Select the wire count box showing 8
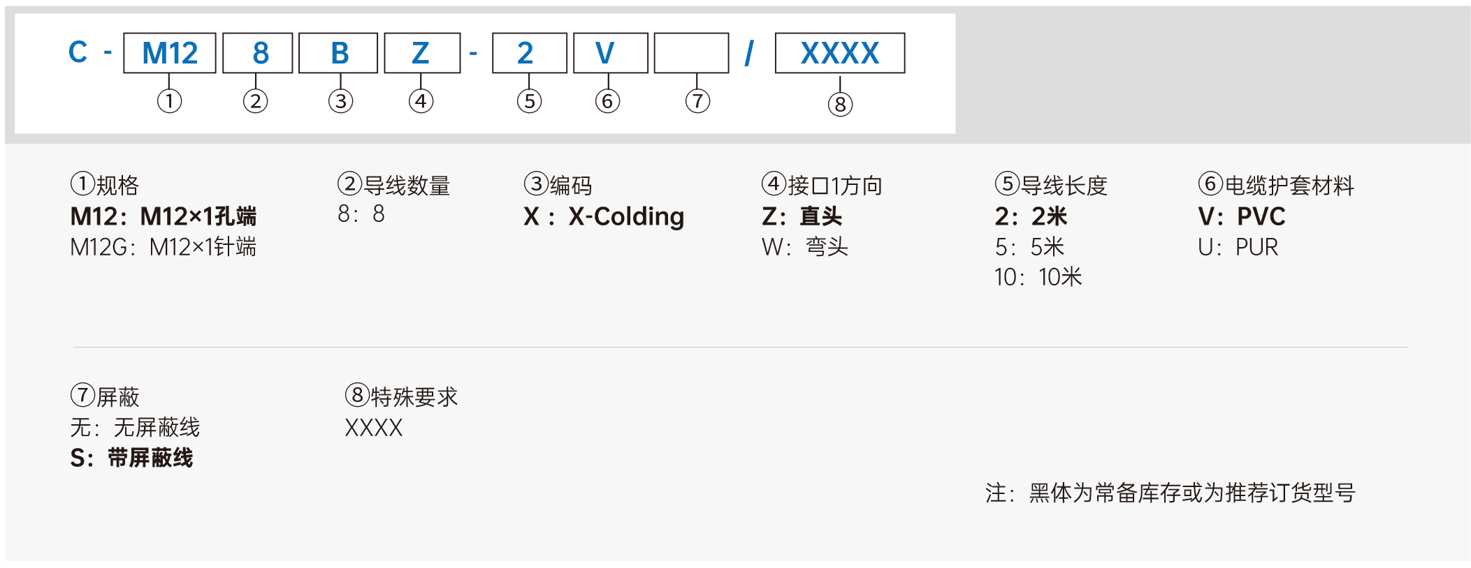 tap(258, 53)
